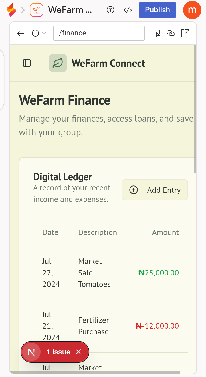Activate the select element inspector icon
This screenshot has width=206, height=377.
coord(156,33)
